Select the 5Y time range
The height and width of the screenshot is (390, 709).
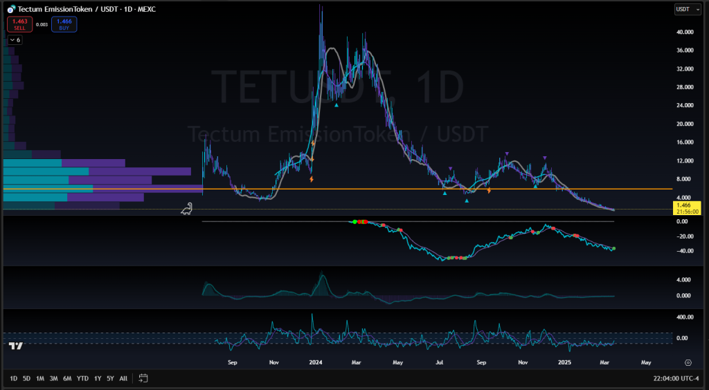click(110, 378)
